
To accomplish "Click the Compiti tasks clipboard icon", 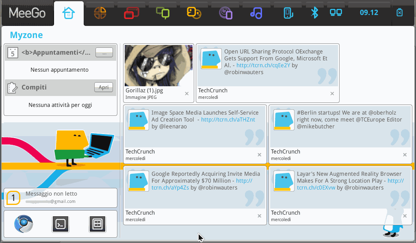I will point(13,88).
